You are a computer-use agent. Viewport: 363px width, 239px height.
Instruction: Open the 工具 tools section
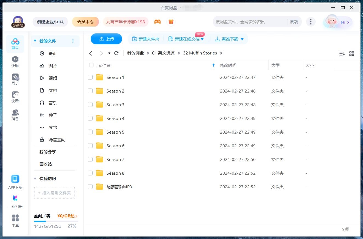tap(15, 220)
